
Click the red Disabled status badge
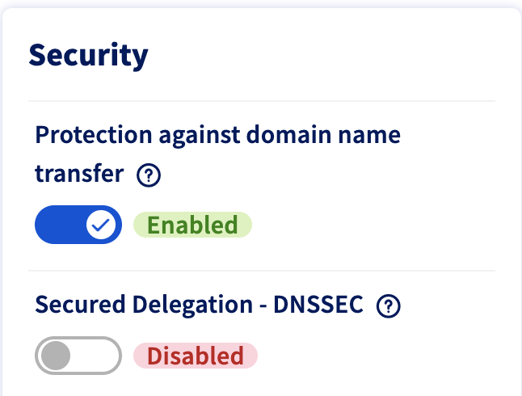[x=195, y=356]
